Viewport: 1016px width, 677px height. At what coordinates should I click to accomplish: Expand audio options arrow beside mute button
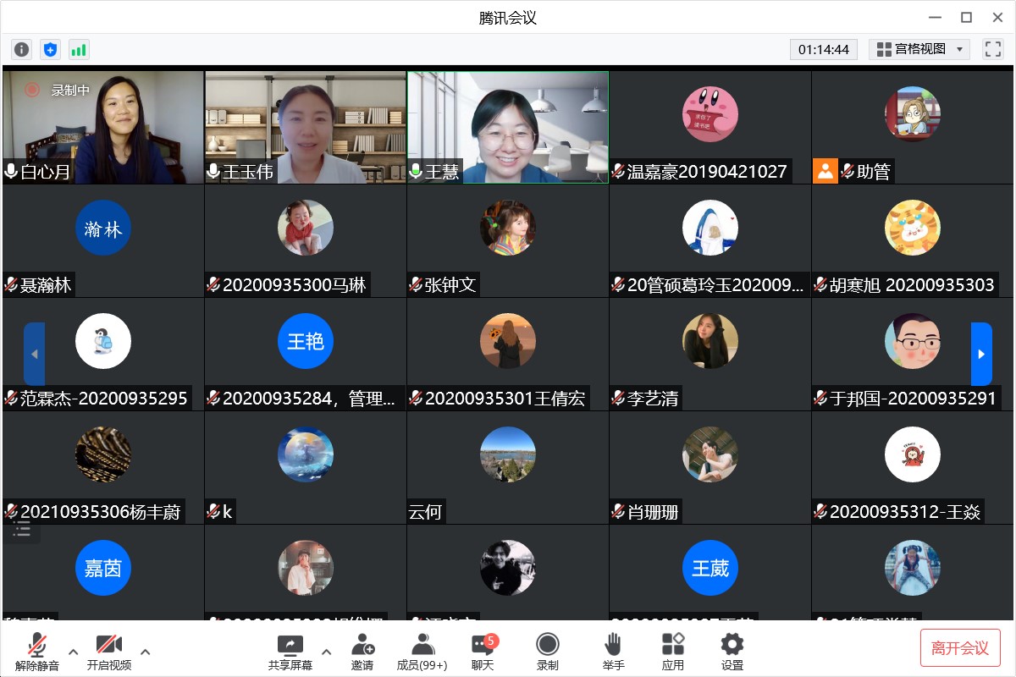(73, 652)
